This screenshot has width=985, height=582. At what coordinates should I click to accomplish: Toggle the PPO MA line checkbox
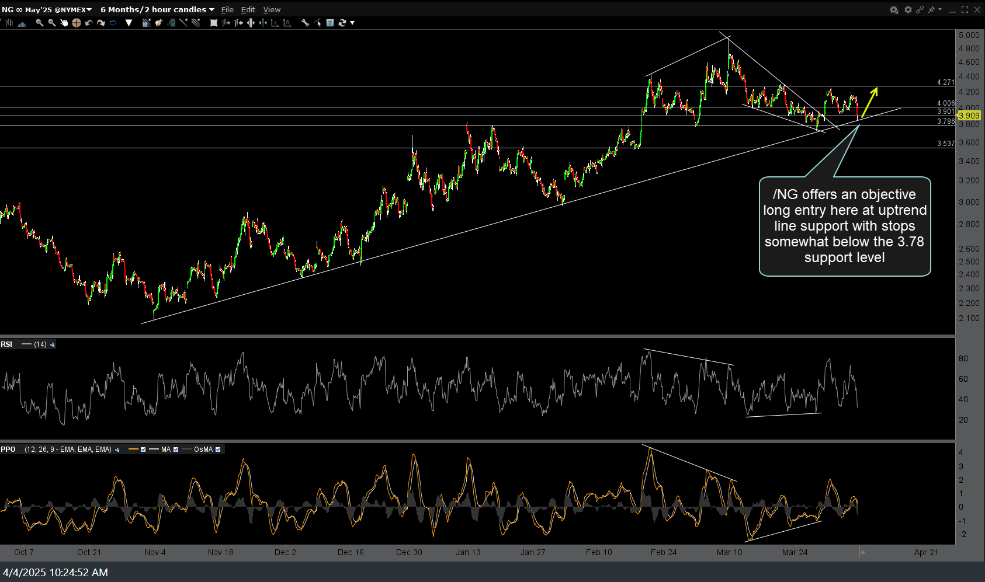[x=176, y=449]
